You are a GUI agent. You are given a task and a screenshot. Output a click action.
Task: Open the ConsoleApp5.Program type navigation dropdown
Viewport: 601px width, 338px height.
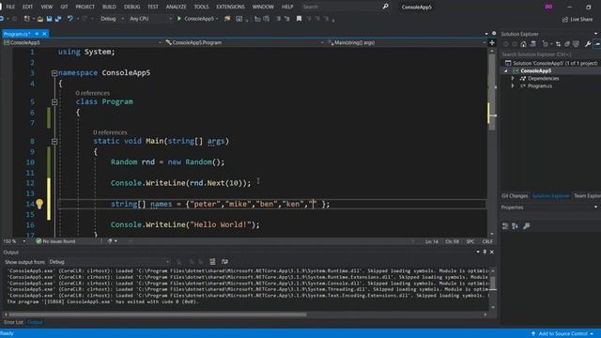[244, 42]
